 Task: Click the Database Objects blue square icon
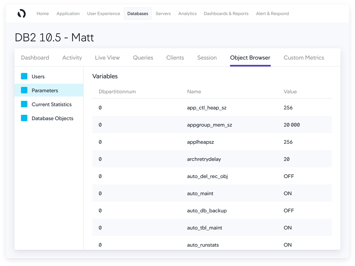click(x=24, y=118)
